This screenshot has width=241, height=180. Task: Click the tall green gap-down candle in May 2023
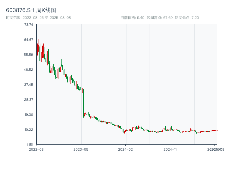point(83,103)
